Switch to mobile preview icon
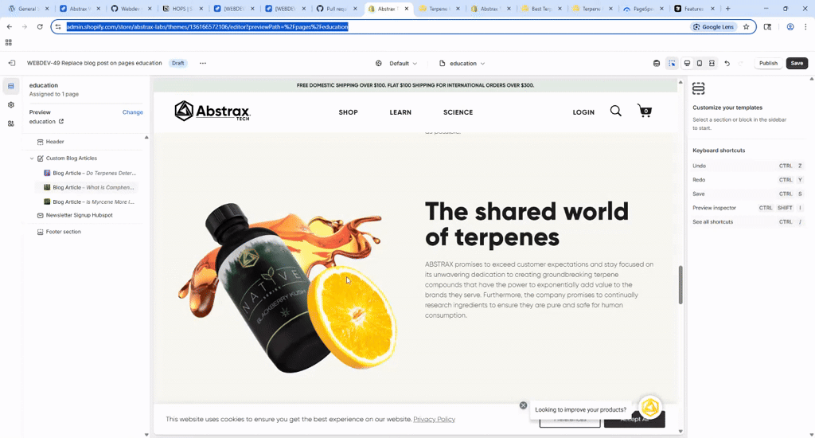Image resolution: width=815 pixels, height=438 pixels. (700, 64)
